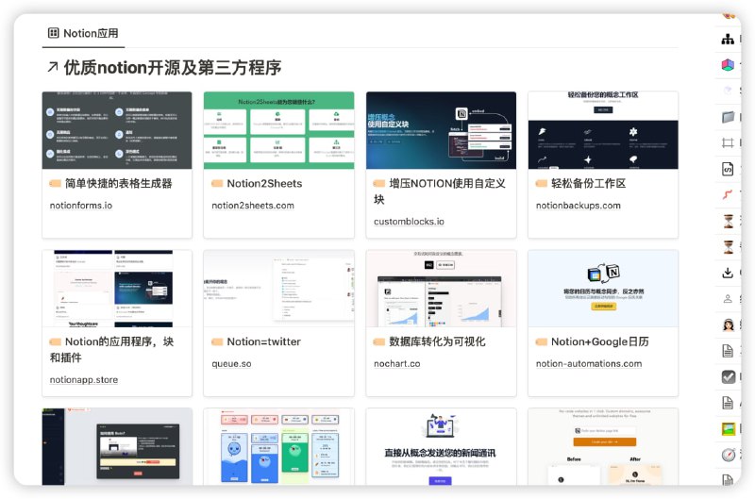The width and height of the screenshot is (755, 499).
Task: Open the Before/After website card thumbnail
Action: [603, 446]
